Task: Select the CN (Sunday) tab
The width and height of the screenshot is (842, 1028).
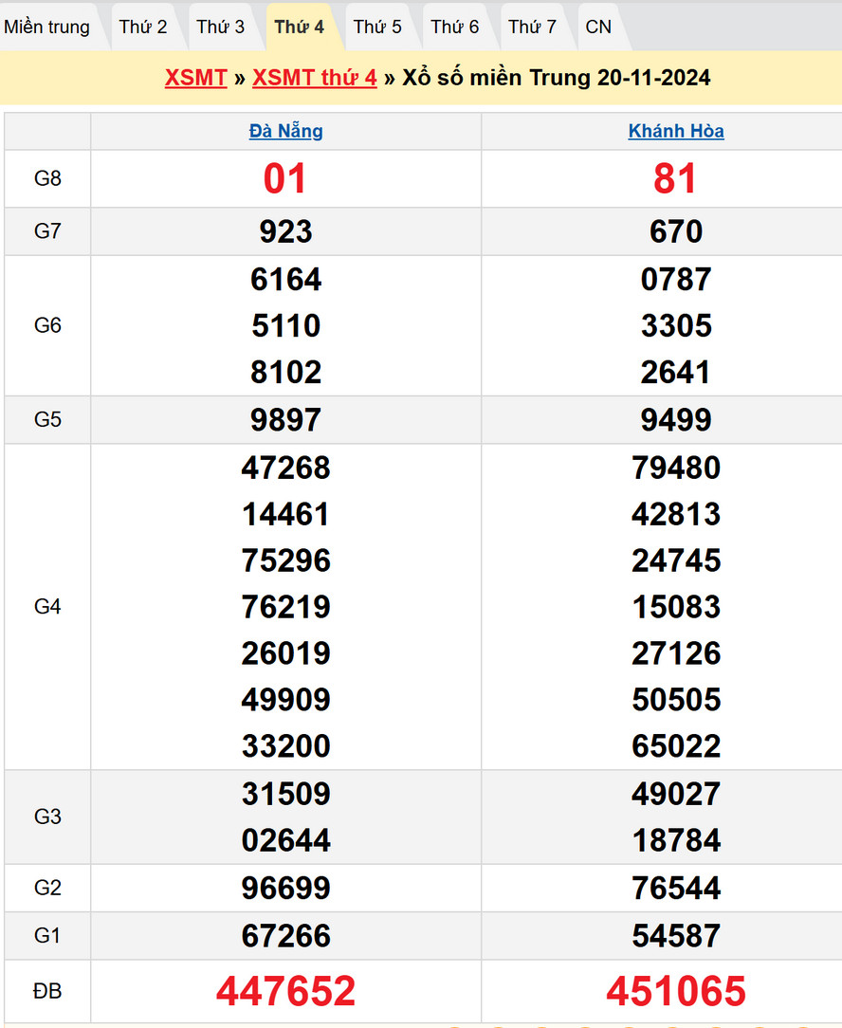Action: tap(598, 27)
